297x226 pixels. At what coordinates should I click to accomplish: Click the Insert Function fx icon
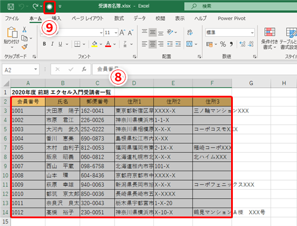pyautogui.click(x=84, y=70)
